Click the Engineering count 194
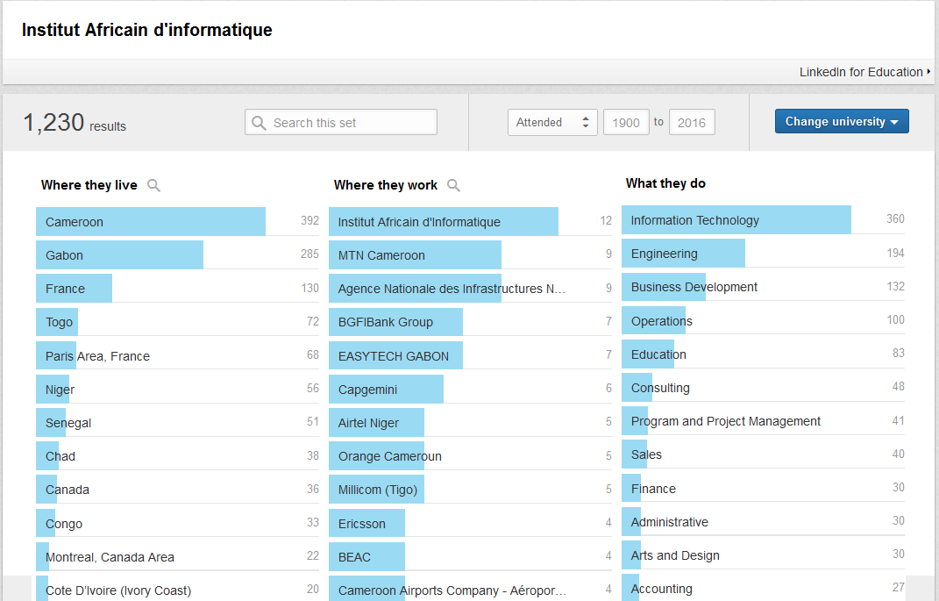This screenshot has height=601, width=939. (895, 253)
